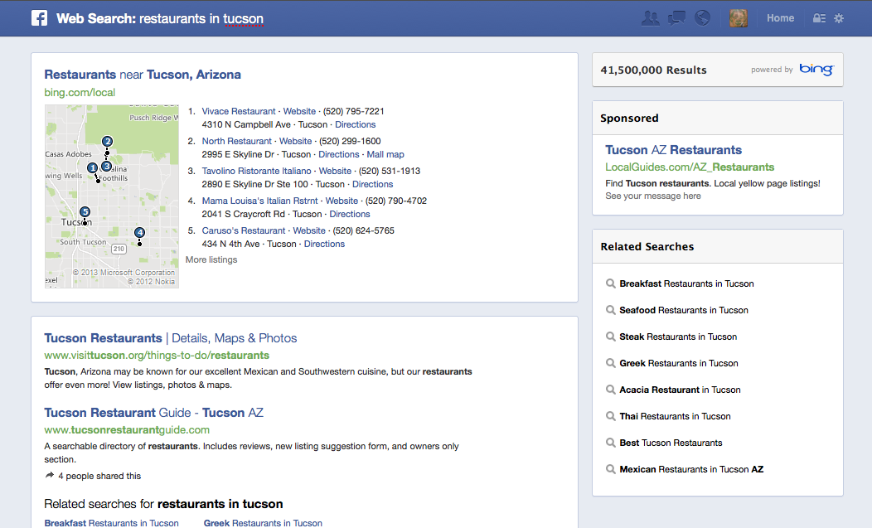The height and width of the screenshot is (528, 872).
Task: Open 'Restaurants near Tucson, Arizona' result title
Action: coord(143,75)
